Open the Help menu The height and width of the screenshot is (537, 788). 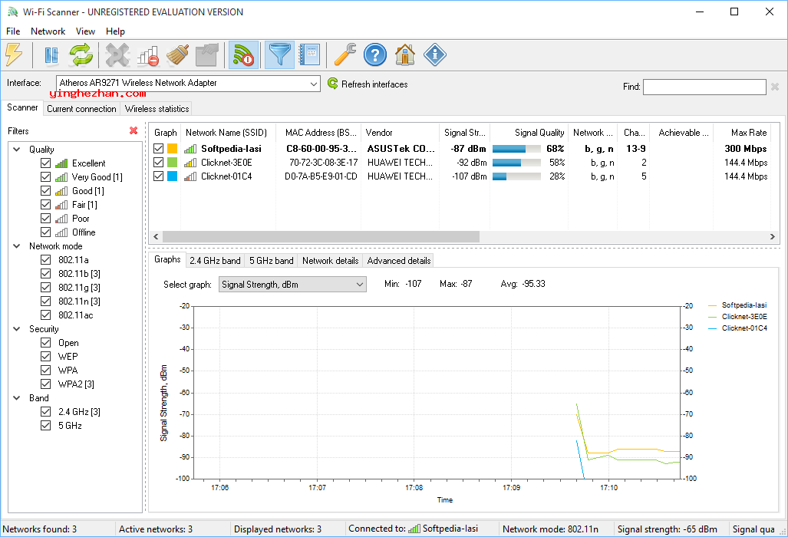pos(115,31)
